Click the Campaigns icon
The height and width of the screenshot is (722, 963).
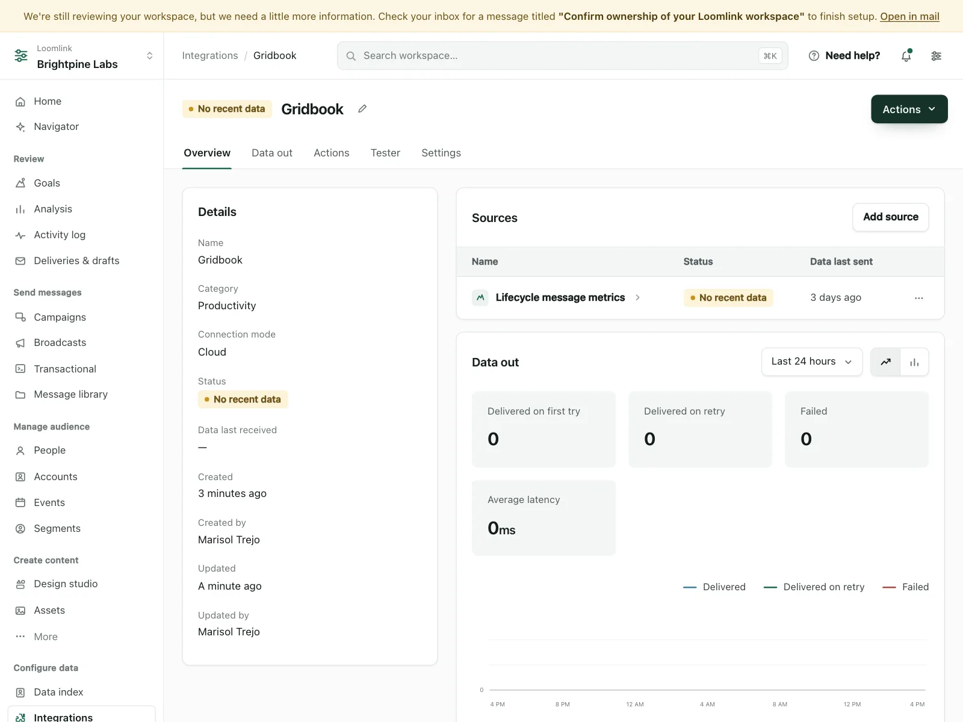(20, 317)
